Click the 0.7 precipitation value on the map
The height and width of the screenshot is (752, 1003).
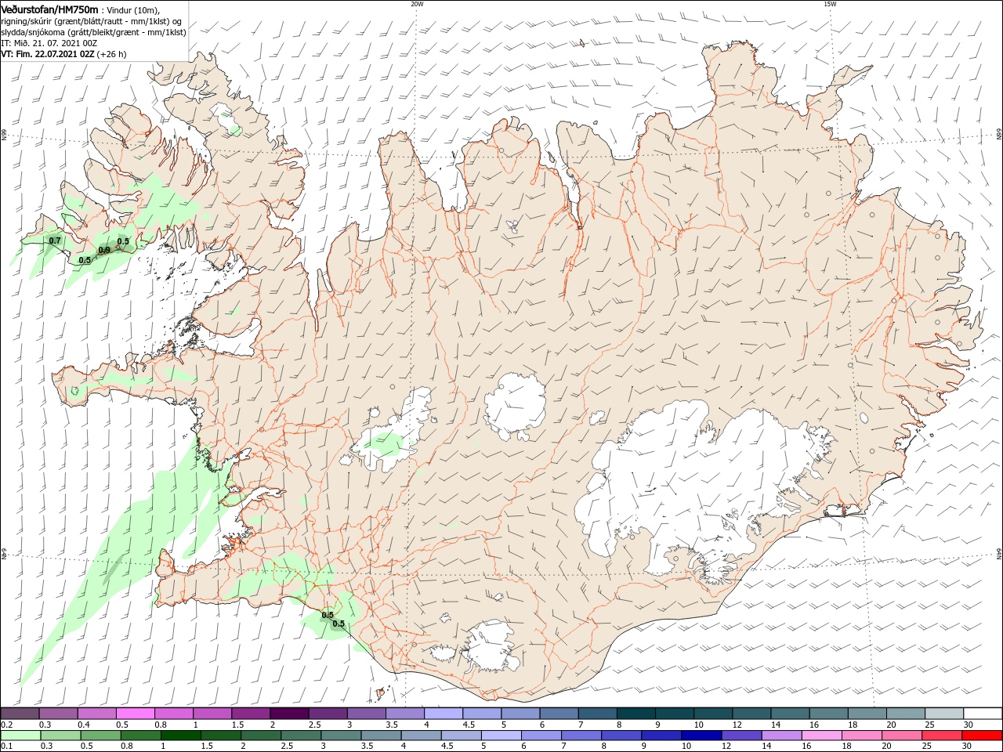point(55,240)
